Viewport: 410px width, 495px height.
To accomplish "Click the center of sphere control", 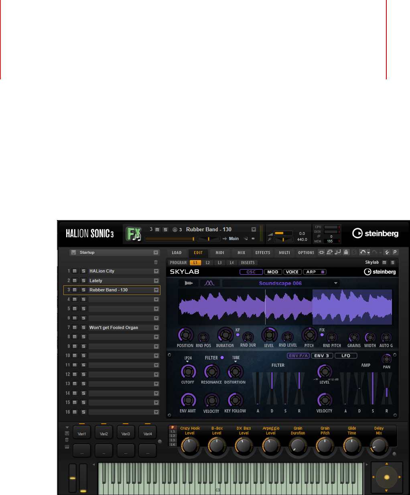I will click(x=387, y=477).
